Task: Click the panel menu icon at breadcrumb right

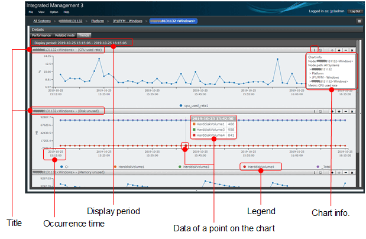Action: coord(359,21)
